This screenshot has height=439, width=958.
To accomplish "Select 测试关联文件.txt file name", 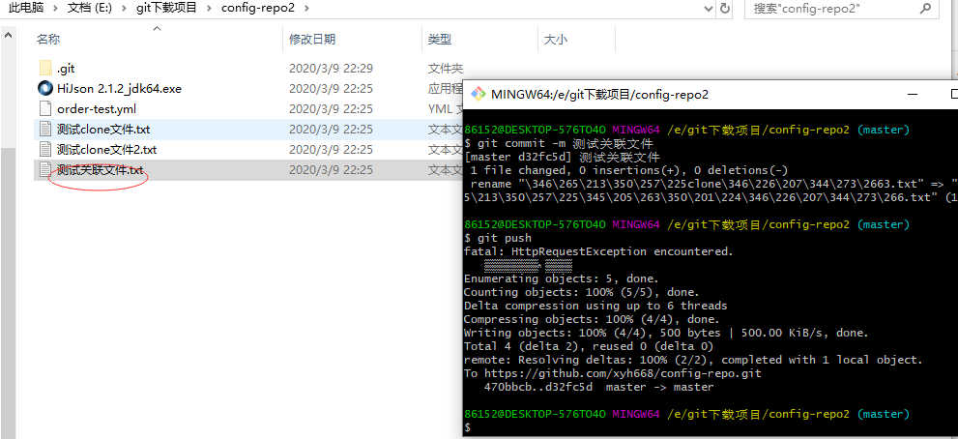I will tap(101, 169).
